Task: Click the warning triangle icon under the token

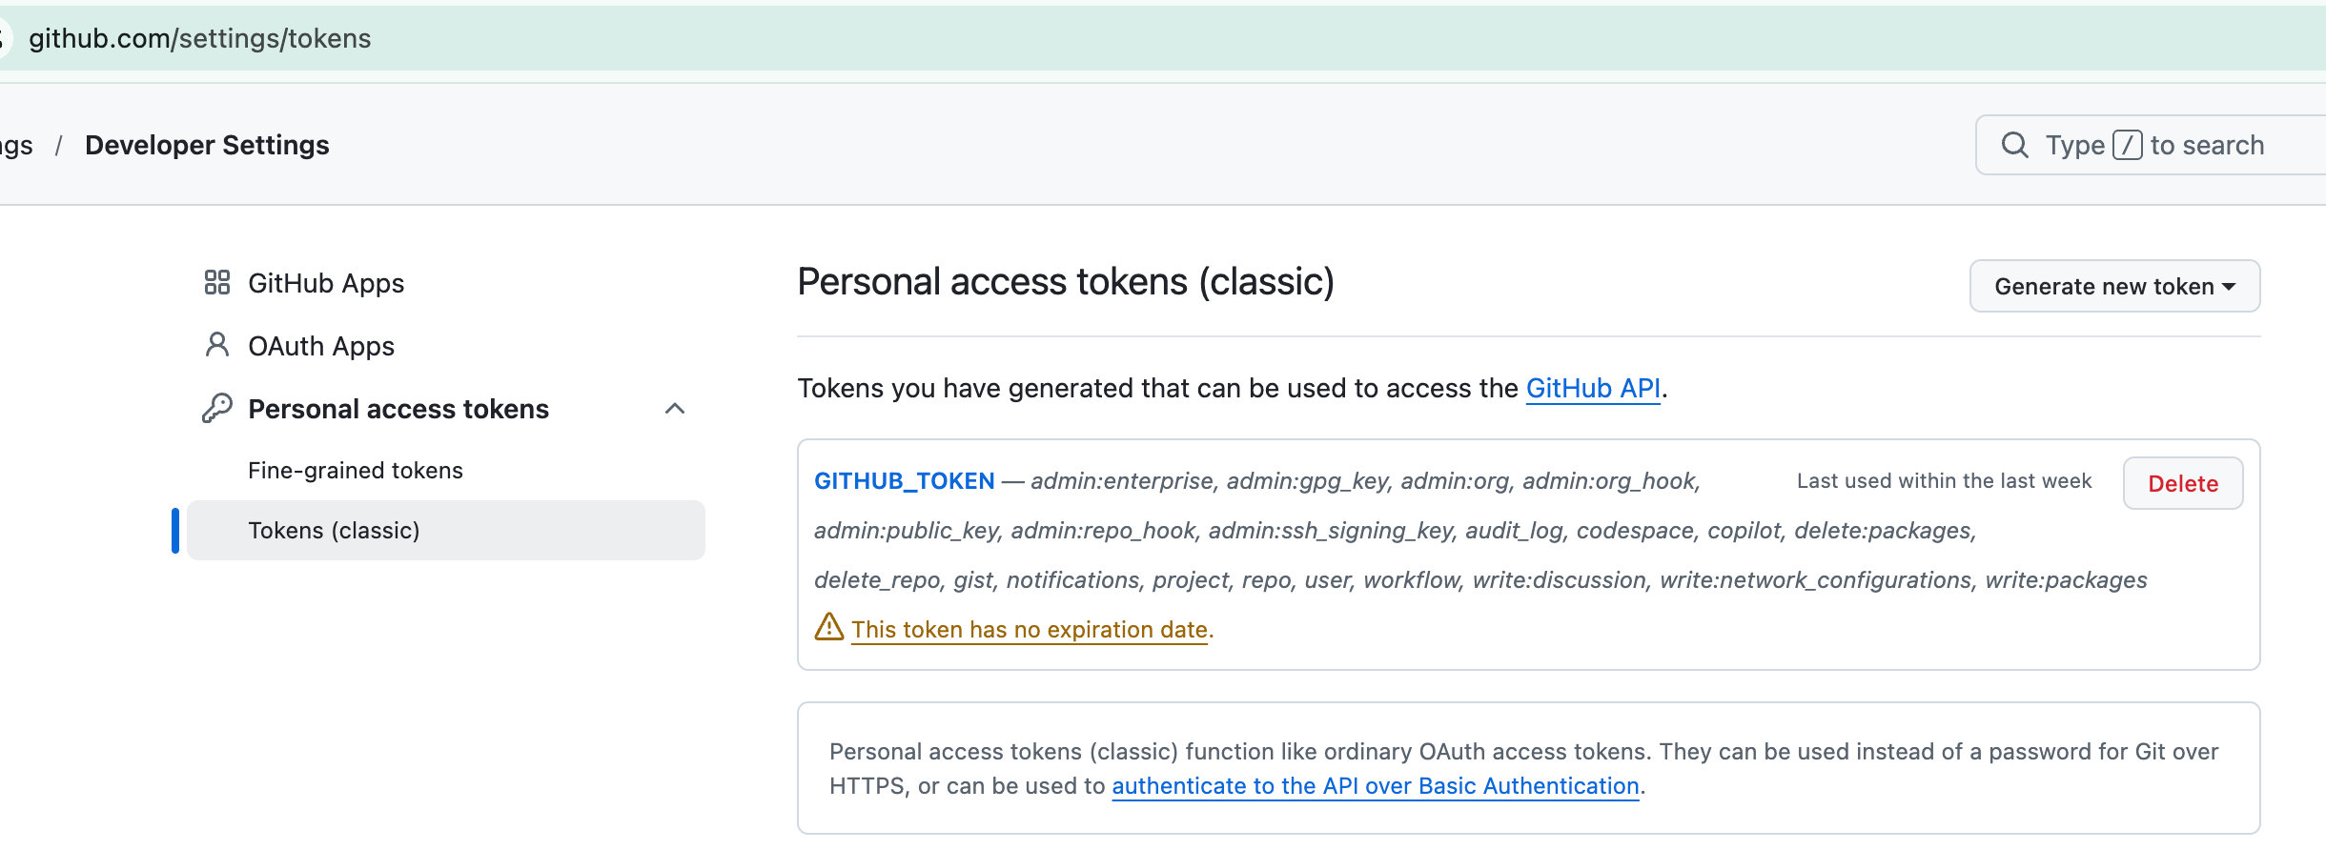Action: point(829,627)
